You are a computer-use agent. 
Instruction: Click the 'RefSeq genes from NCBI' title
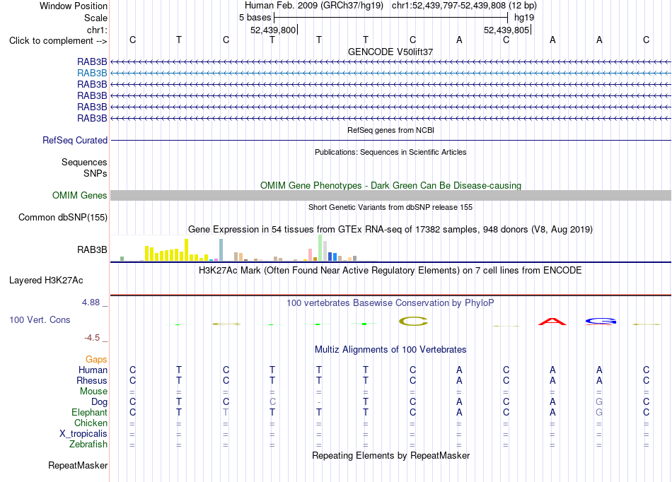[390, 130]
